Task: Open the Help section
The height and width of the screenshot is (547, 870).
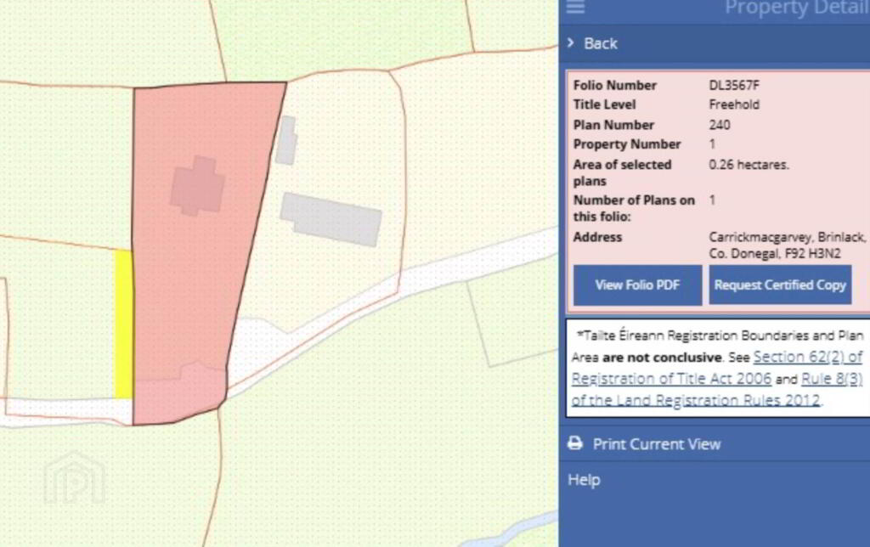Action: (x=584, y=480)
